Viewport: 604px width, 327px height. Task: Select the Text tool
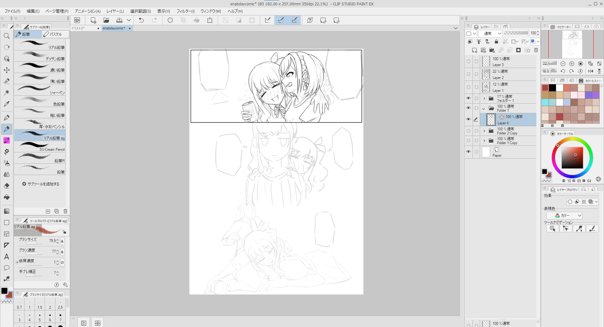click(7, 257)
